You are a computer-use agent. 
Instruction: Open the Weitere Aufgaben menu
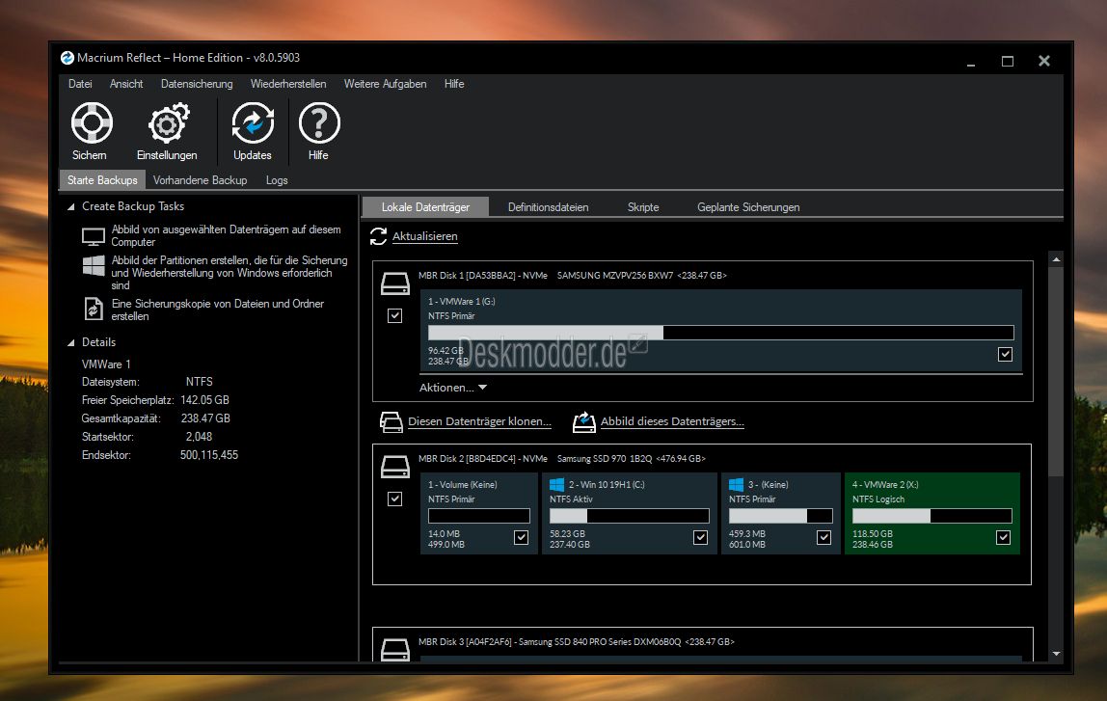[x=386, y=84]
